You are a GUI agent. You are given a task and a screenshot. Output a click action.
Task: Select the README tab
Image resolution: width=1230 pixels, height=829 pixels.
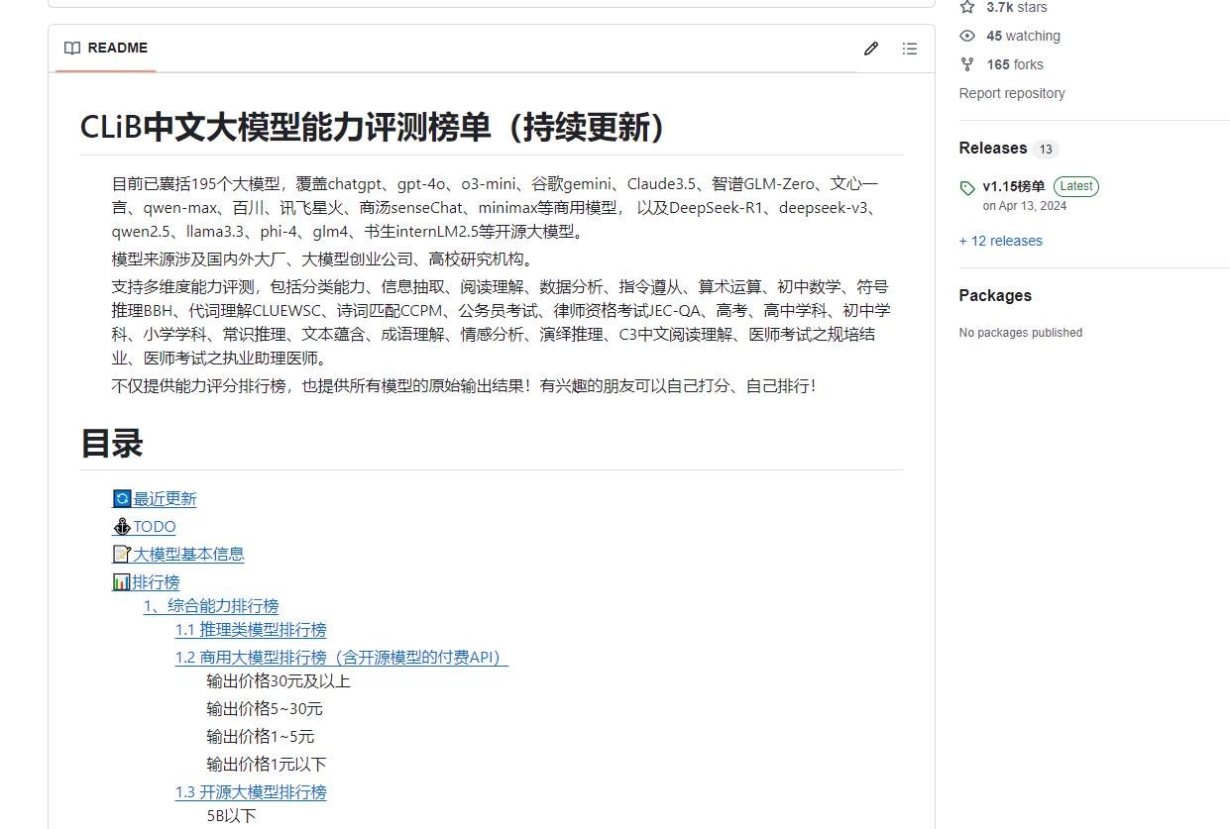[106, 48]
